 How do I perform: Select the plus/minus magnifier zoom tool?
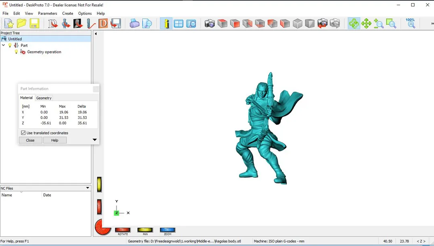[379, 24]
